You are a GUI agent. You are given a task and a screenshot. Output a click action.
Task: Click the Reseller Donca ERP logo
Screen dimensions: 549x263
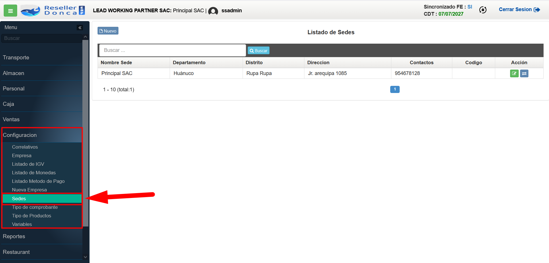tap(53, 11)
